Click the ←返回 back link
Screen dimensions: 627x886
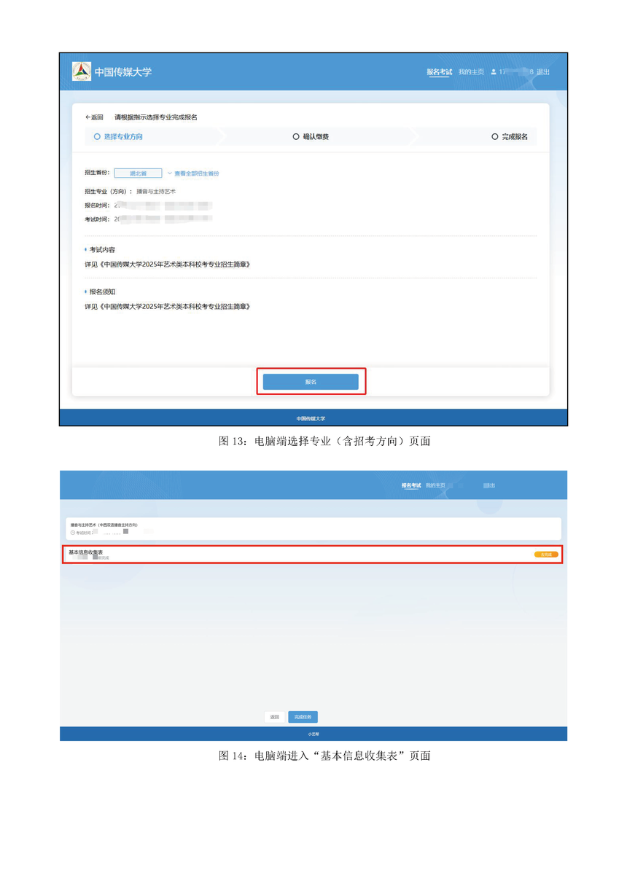94,117
